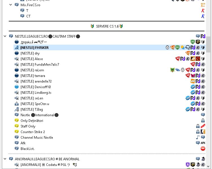Click the muted speaker icon beside [NESTLE] Alexe

click(x=17, y=59)
